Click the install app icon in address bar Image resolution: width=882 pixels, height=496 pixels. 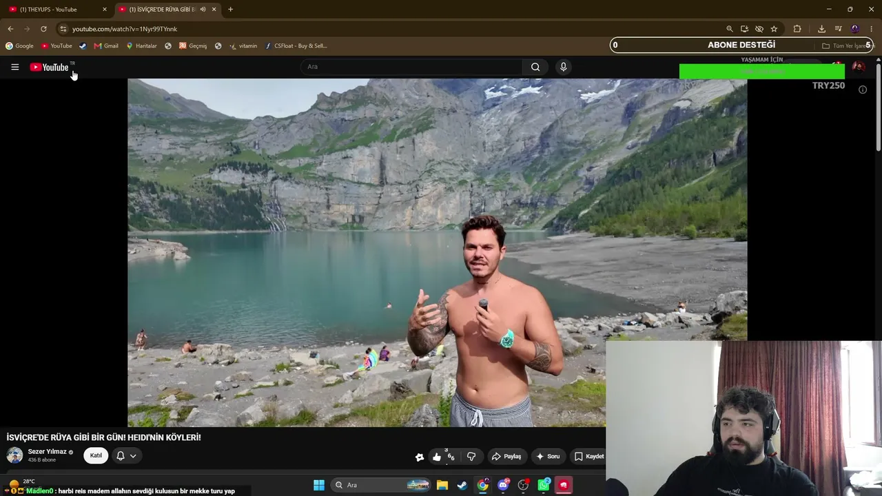click(744, 29)
